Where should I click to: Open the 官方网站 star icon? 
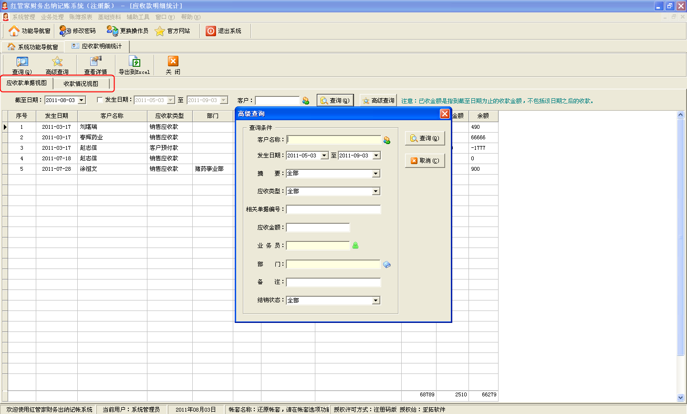[160, 31]
